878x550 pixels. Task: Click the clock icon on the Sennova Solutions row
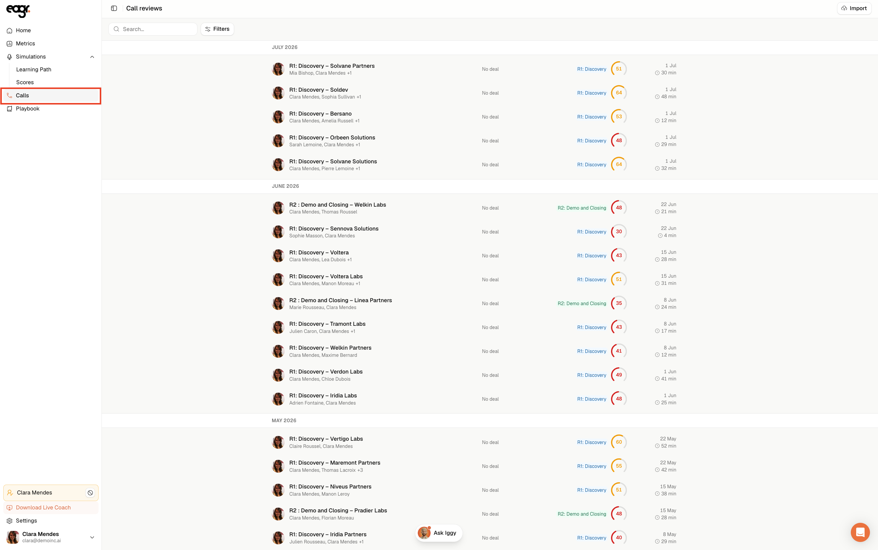pos(660,236)
